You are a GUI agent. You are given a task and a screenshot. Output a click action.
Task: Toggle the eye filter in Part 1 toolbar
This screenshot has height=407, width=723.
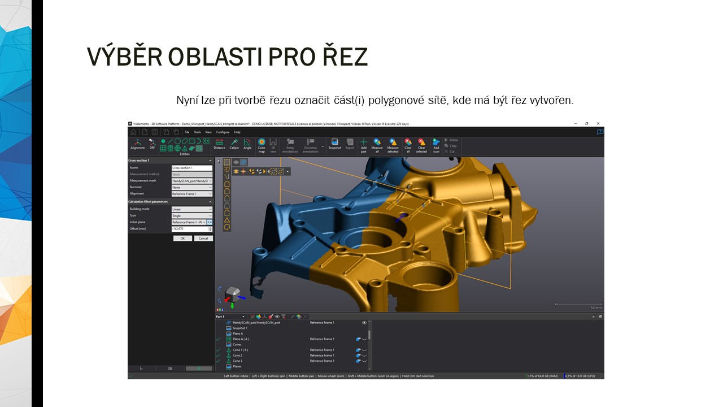(277, 317)
